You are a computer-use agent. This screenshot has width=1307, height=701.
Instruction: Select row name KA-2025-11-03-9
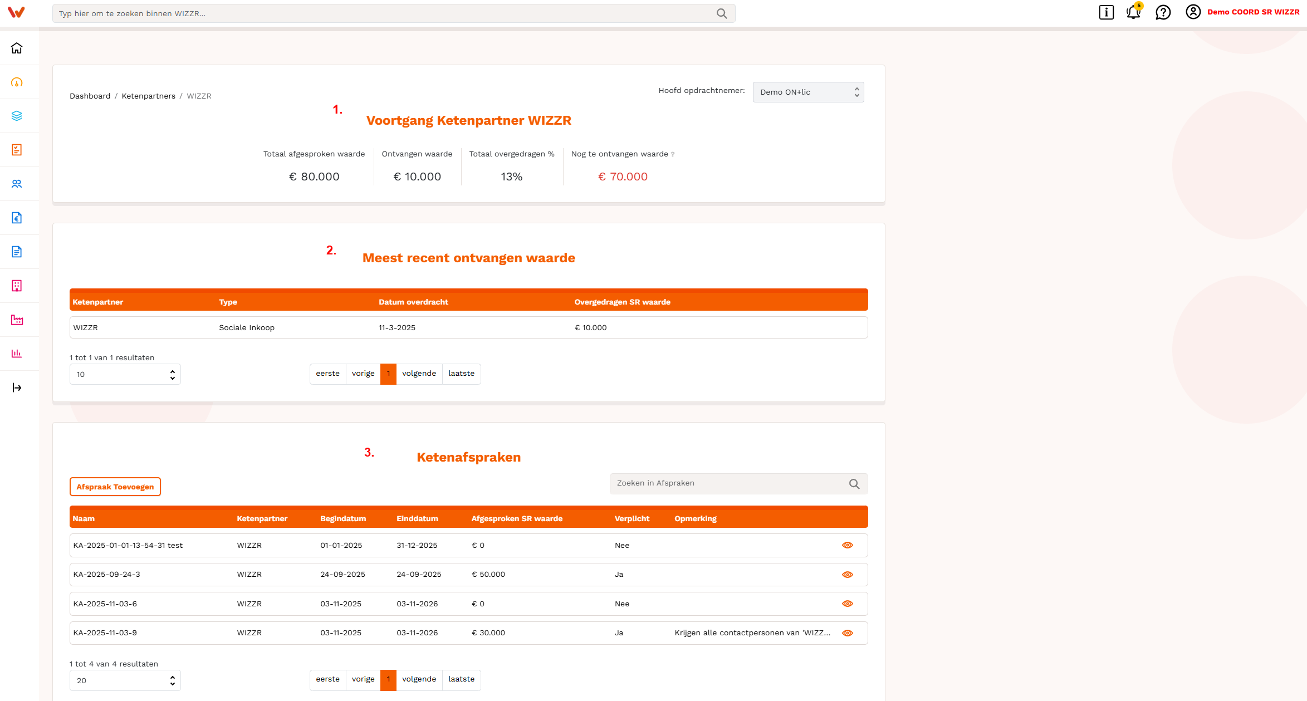click(105, 633)
